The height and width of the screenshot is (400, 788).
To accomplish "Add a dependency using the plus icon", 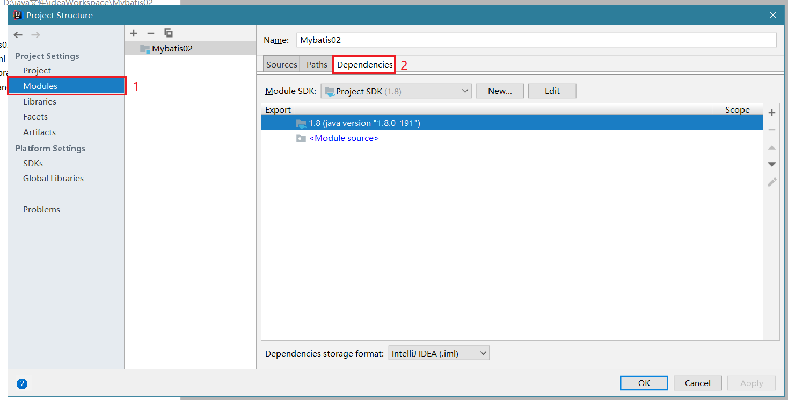I will coord(772,113).
